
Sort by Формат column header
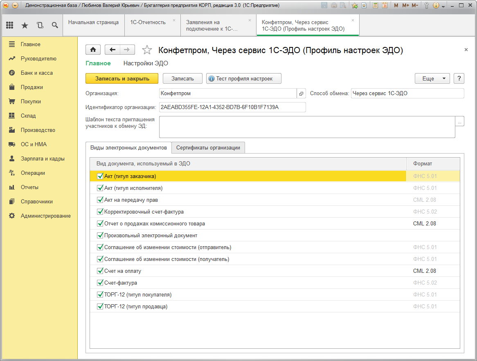pos(433,164)
